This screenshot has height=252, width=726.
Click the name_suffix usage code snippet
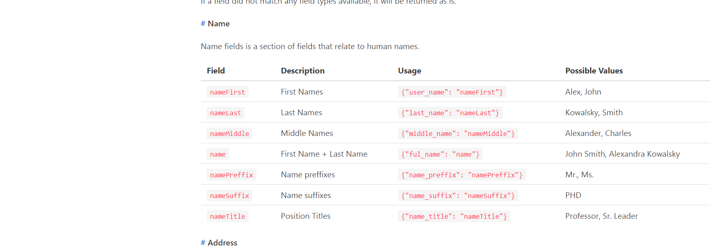pyautogui.click(x=458, y=196)
